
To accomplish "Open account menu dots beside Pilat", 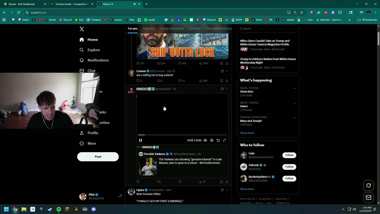I will pos(120,196).
